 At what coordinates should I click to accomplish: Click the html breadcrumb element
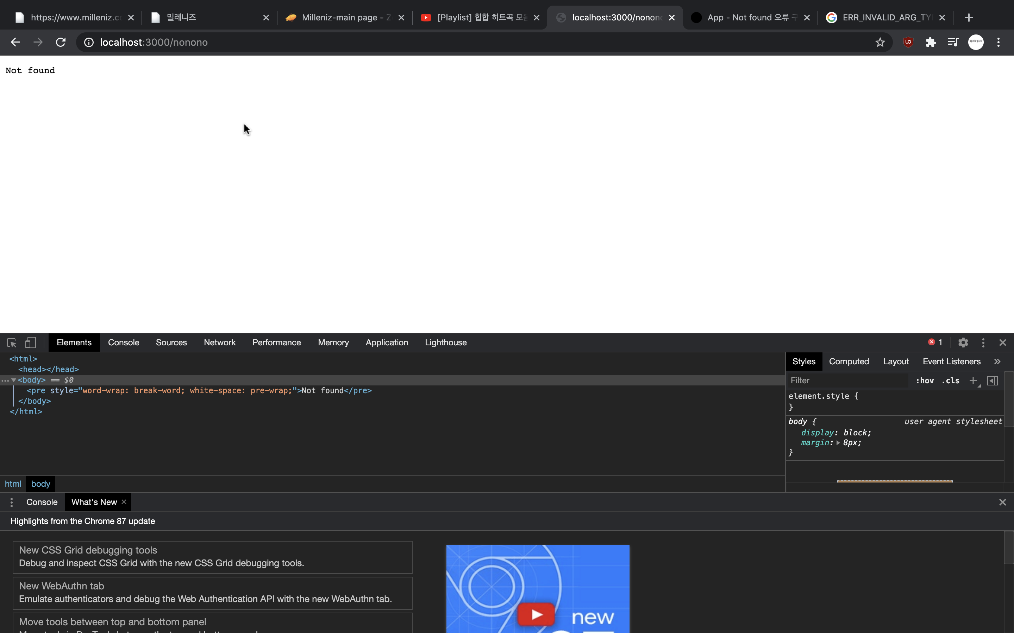[x=13, y=484]
